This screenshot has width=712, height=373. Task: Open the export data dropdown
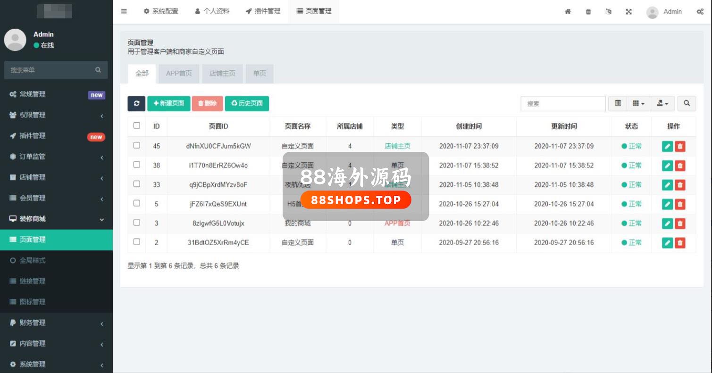click(x=662, y=103)
